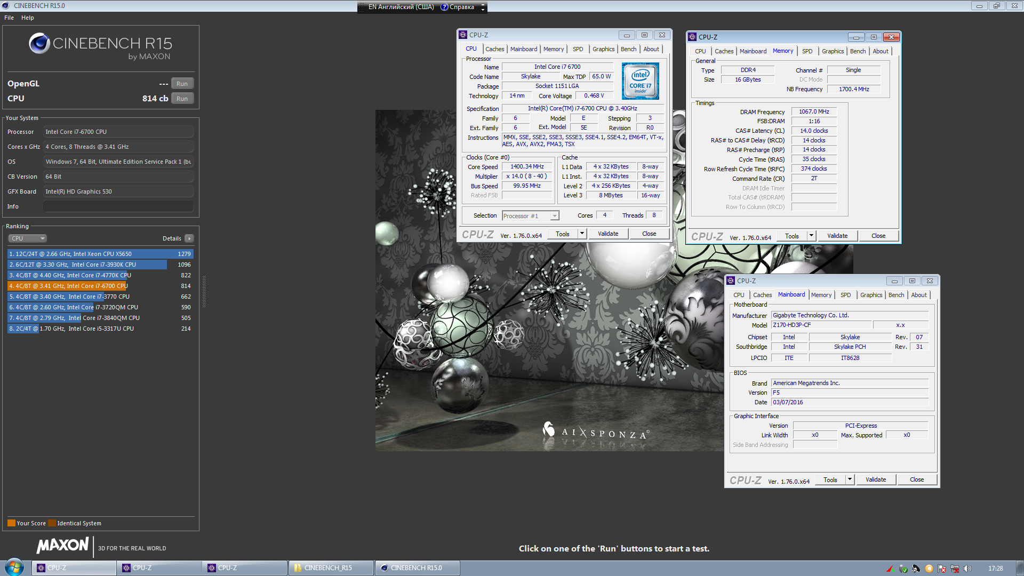Click Validate in first CPU-Z window
Image resolution: width=1024 pixels, height=576 pixels.
[608, 234]
